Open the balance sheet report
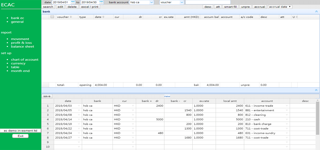320x150 pixels. (x=23, y=46)
